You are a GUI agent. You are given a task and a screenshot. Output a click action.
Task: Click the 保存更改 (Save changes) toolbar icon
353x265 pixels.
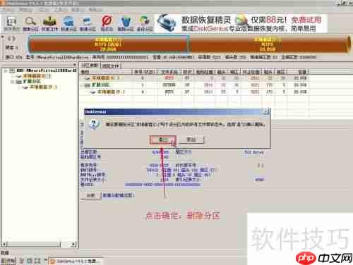click(x=11, y=24)
